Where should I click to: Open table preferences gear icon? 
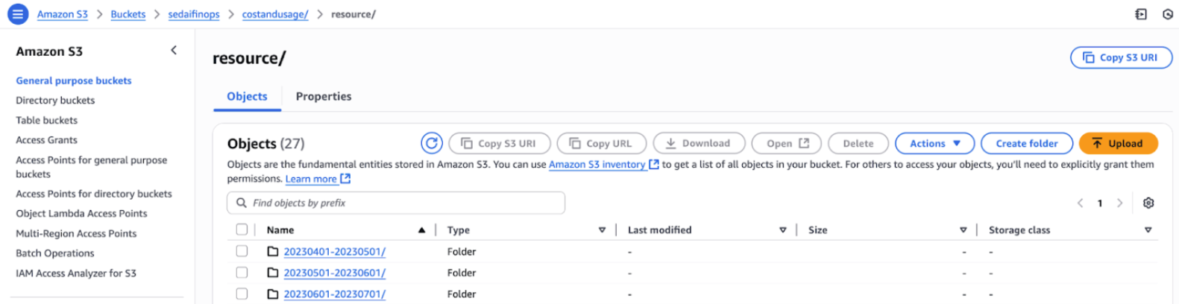pos(1148,203)
